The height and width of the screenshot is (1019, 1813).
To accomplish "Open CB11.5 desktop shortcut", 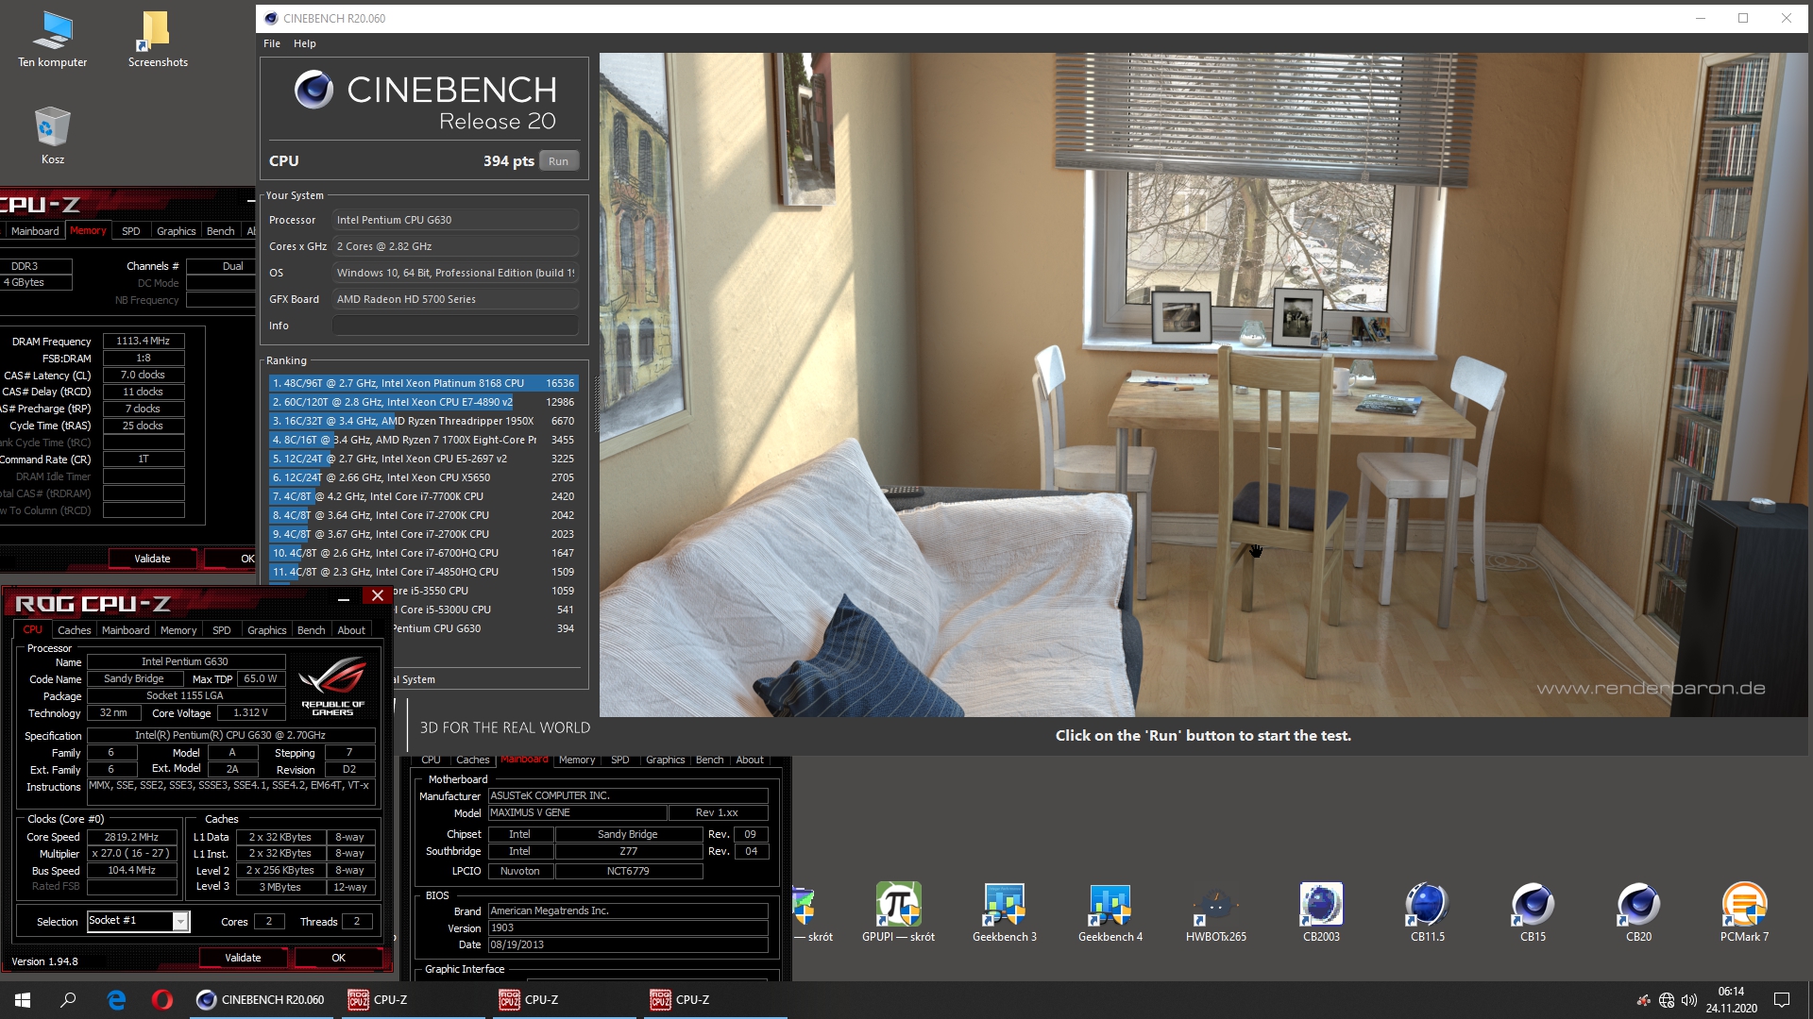I will pyautogui.click(x=1427, y=911).
